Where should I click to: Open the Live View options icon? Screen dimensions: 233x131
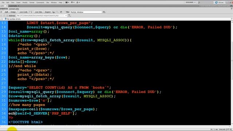[69, 15]
